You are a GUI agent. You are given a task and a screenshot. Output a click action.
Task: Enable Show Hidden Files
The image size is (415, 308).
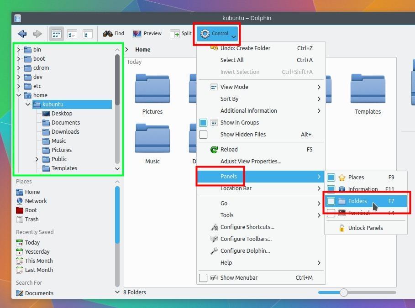(x=242, y=134)
